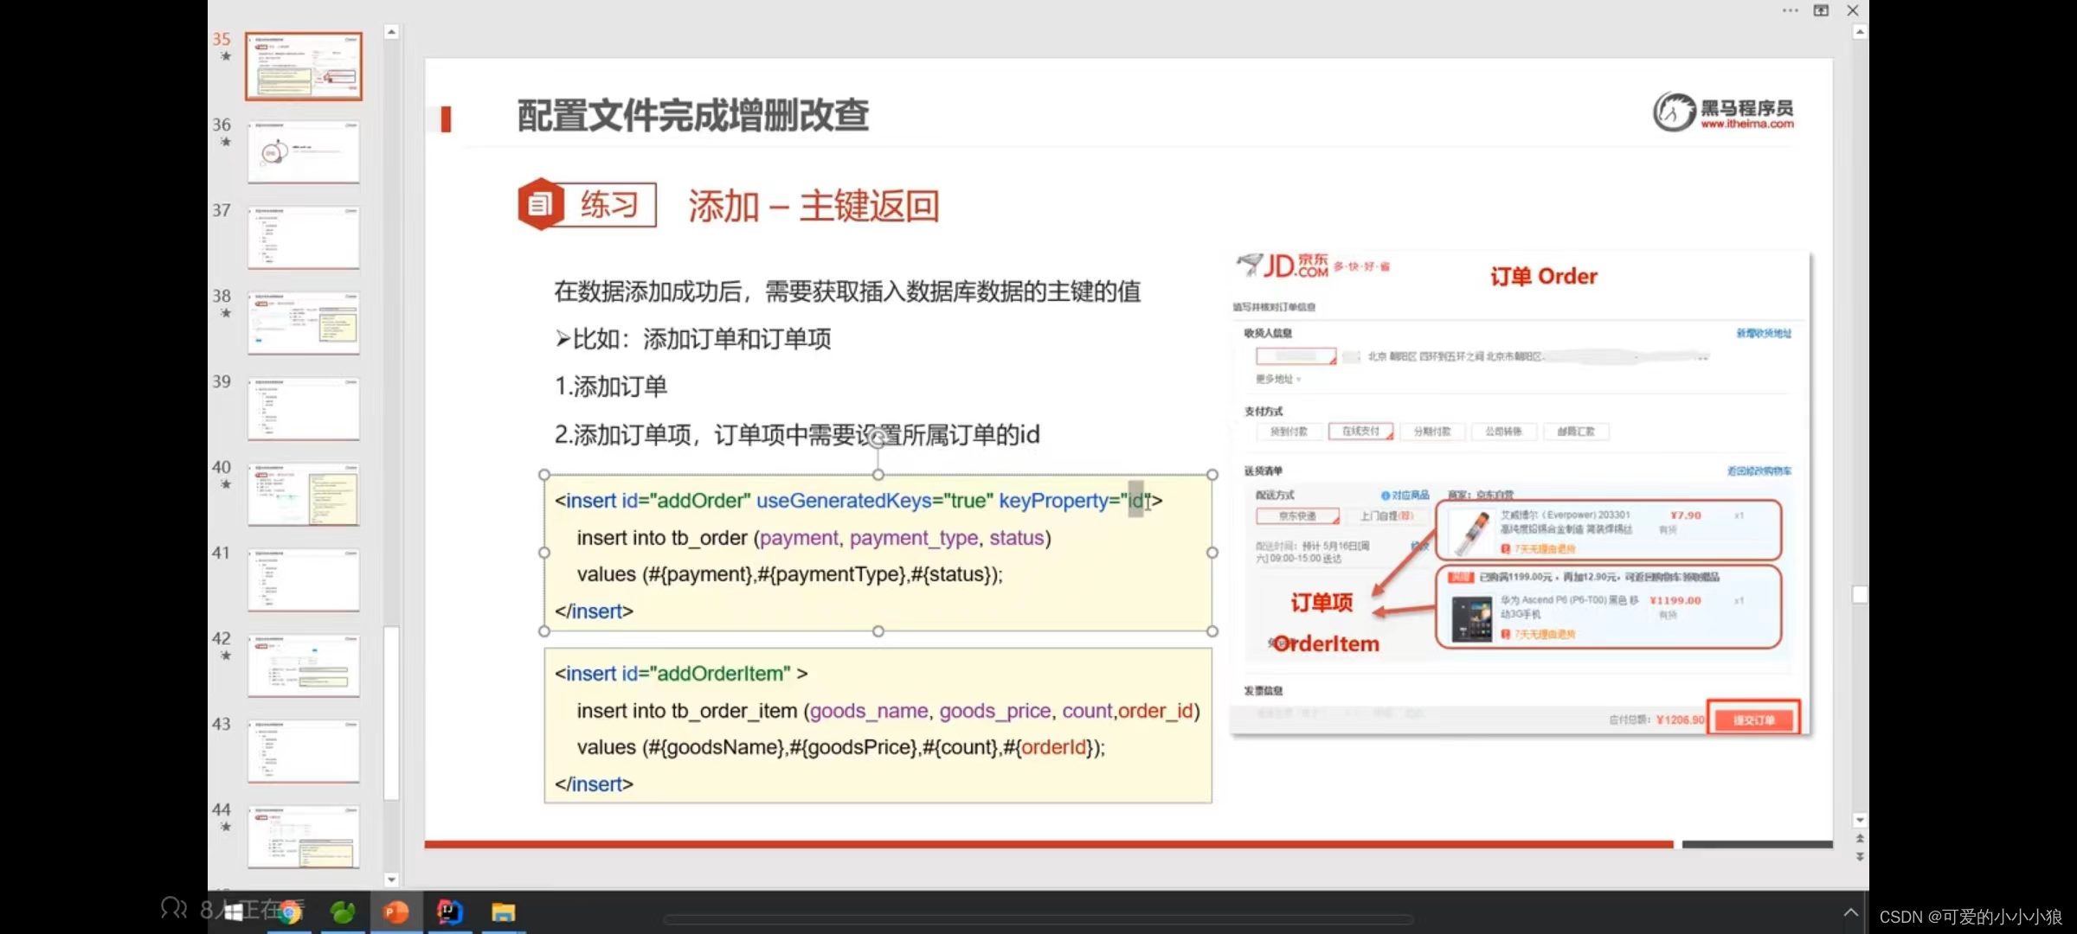The width and height of the screenshot is (2077, 934).
Task: Click animation star beside slide 35
Action: (x=226, y=56)
